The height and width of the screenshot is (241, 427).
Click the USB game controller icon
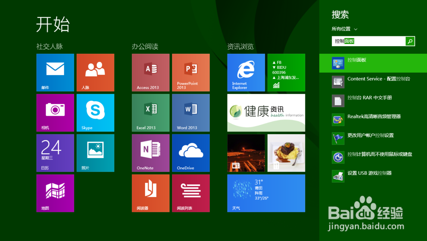[x=338, y=176]
